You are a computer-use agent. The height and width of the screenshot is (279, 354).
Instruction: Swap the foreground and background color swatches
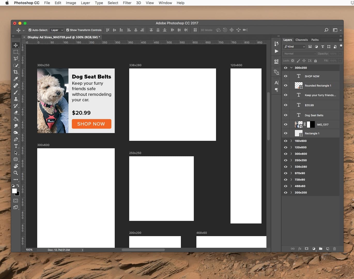18,185
